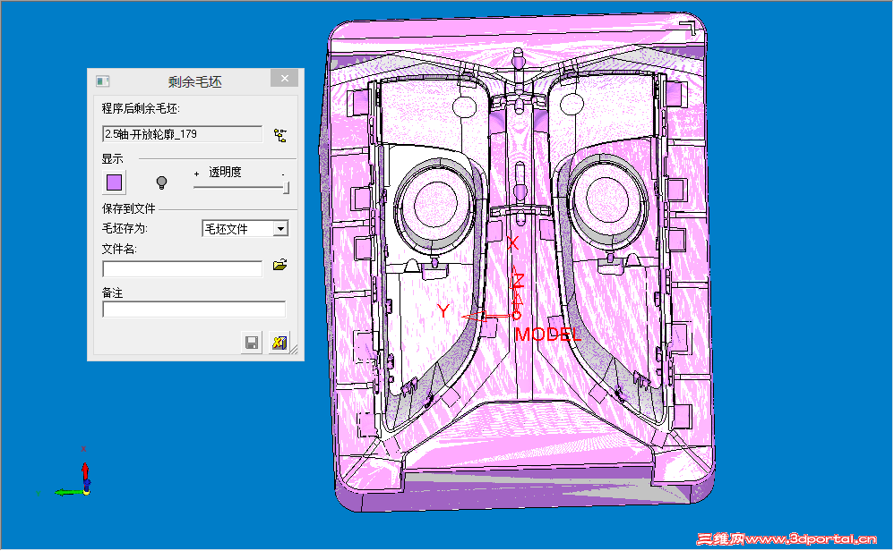Pick a color via the purple display swatch

tap(114, 182)
